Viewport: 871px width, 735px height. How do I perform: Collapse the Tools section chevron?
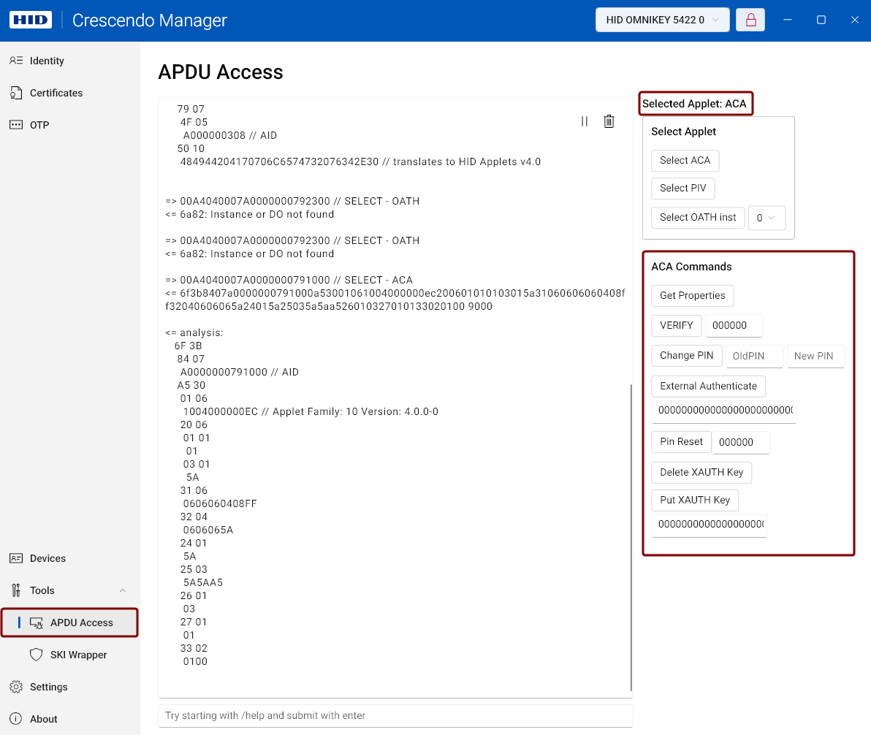point(123,590)
